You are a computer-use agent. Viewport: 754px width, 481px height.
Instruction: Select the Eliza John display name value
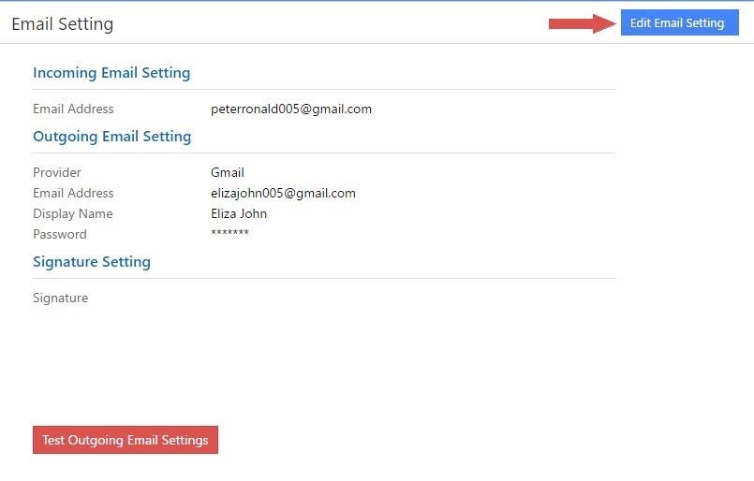[239, 214]
